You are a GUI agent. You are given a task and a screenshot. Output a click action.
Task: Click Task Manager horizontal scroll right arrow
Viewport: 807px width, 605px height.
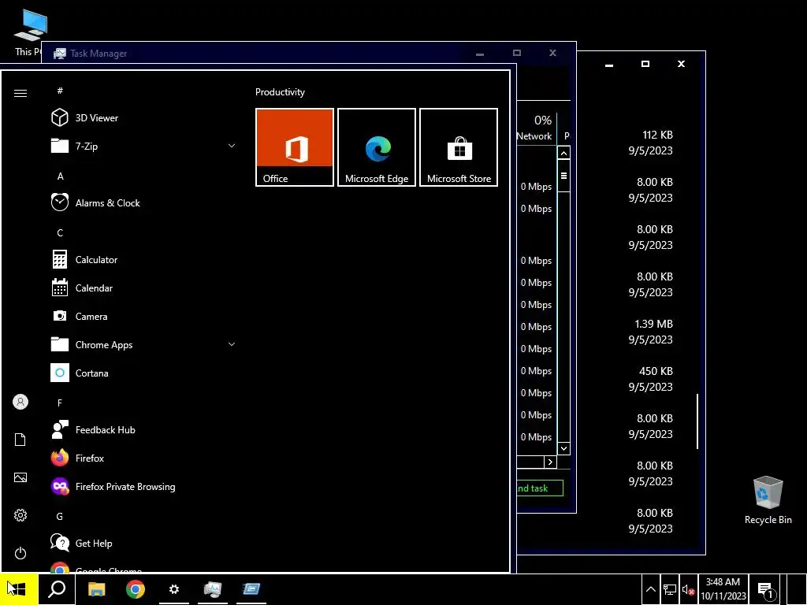(550, 462)
